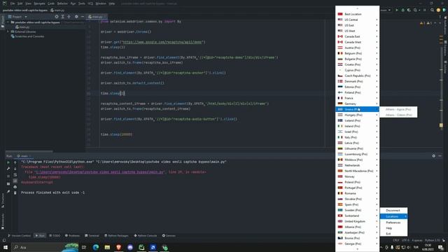
Task: Open main.py traceback file link
Action: (99, 172)
